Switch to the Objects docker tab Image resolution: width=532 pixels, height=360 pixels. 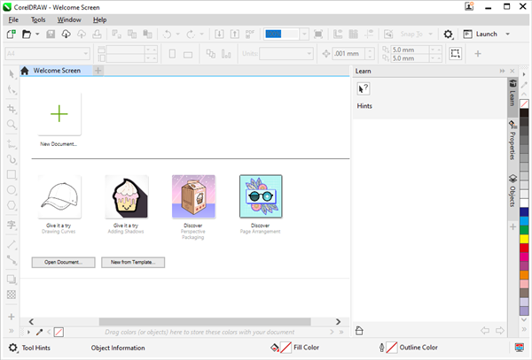tap(512, 191)
